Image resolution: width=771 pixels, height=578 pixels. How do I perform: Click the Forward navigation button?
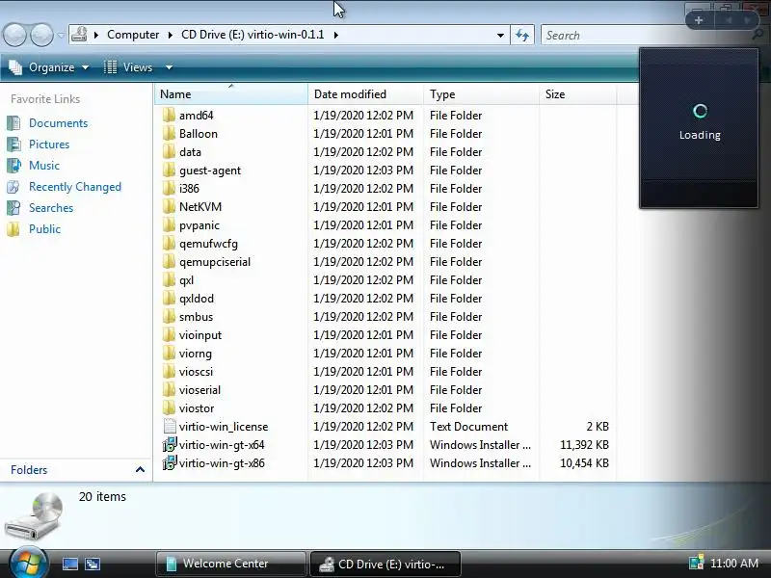(x=41, y=36)
